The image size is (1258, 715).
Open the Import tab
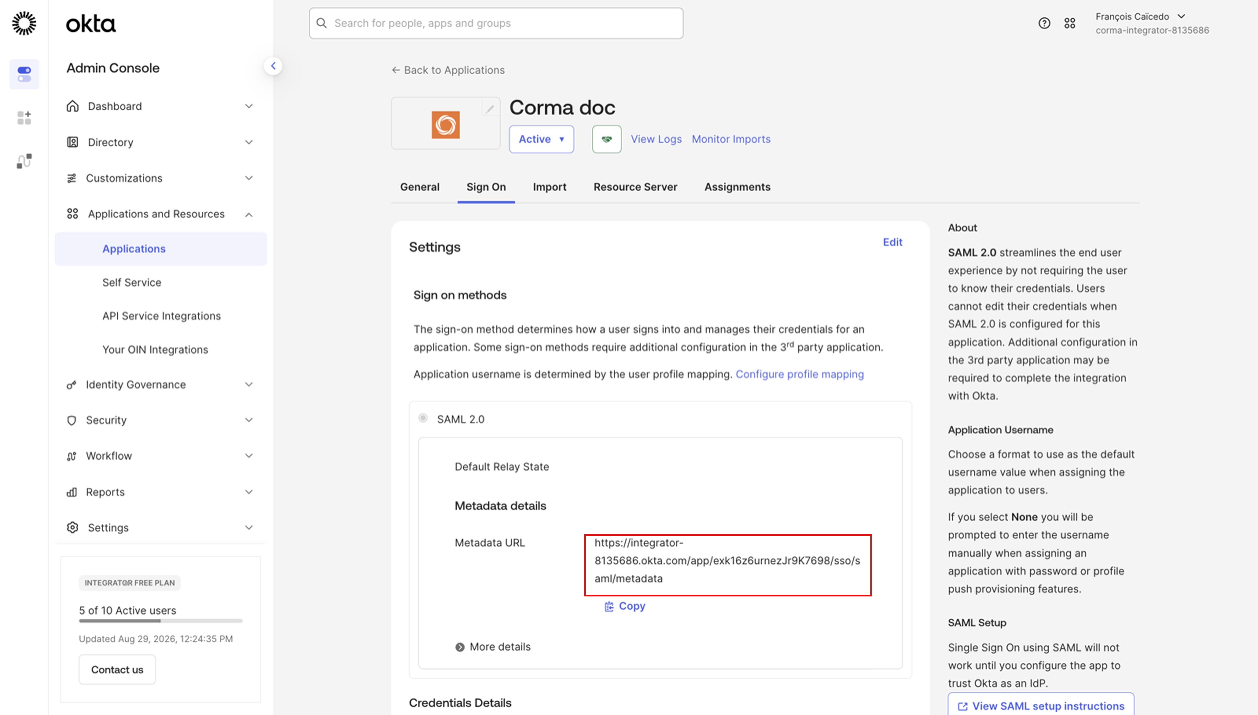click(x=549, y=187)
